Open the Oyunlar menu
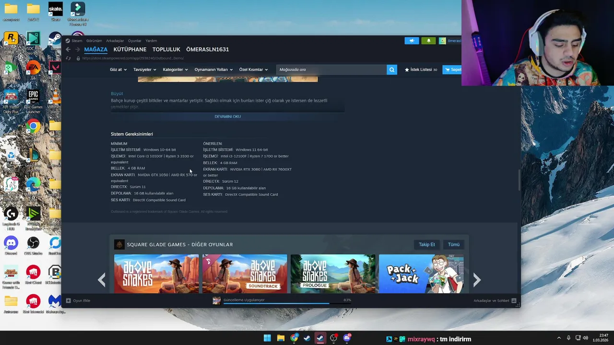Viewport: 614px width, 345px height. pyautogui.click(x=135, y=41)
